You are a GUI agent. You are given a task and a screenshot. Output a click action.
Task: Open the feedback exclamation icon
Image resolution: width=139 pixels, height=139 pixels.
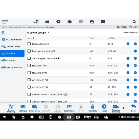103,22
